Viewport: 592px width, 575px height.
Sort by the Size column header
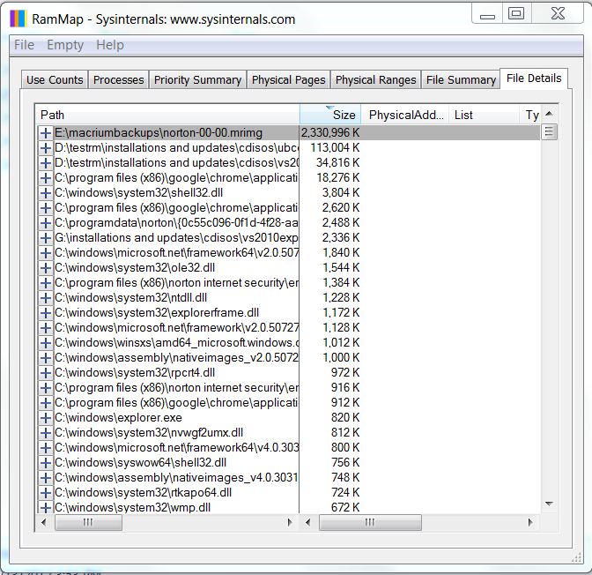click(x=330, y=115)
